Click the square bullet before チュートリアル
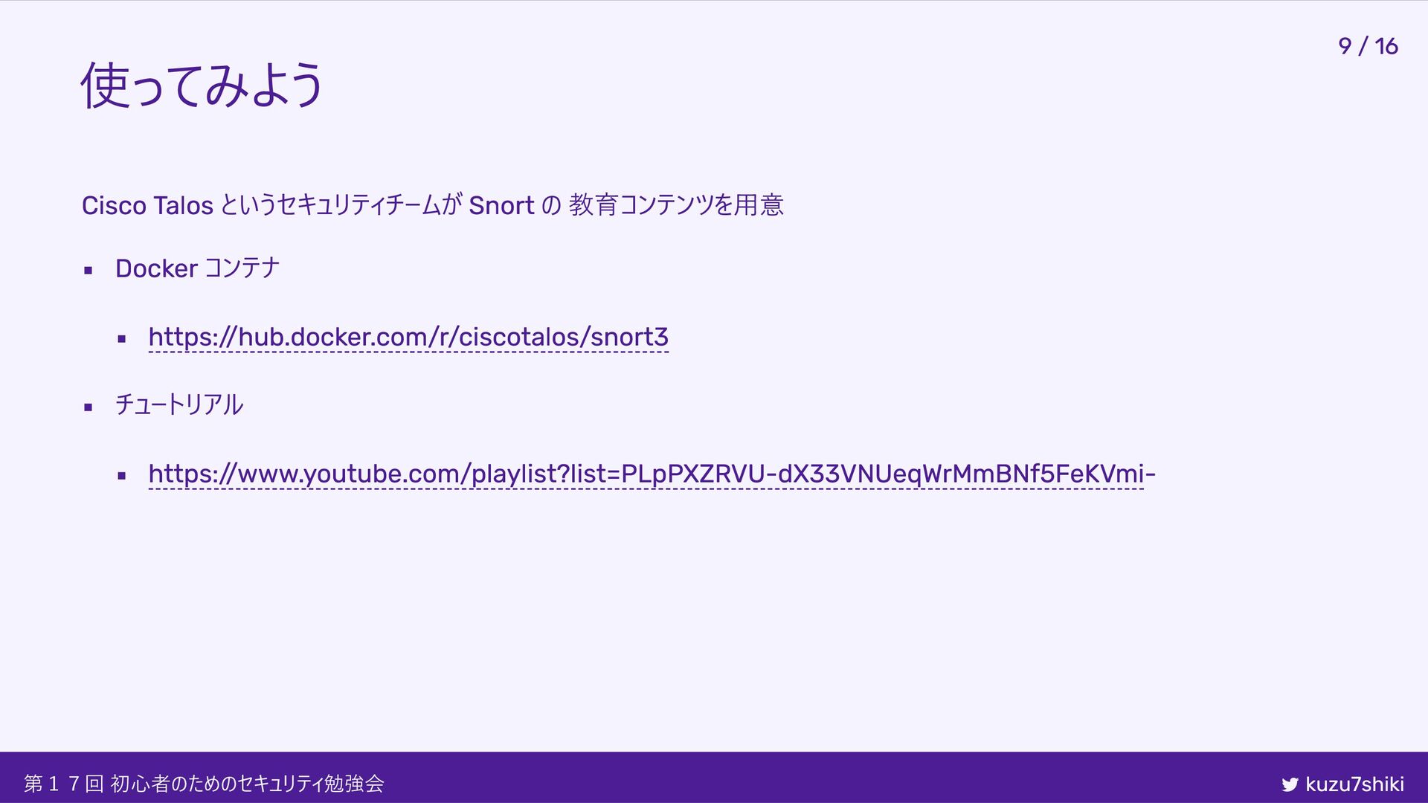Viewport: 1428px width, 803px height. coord(88,407)
